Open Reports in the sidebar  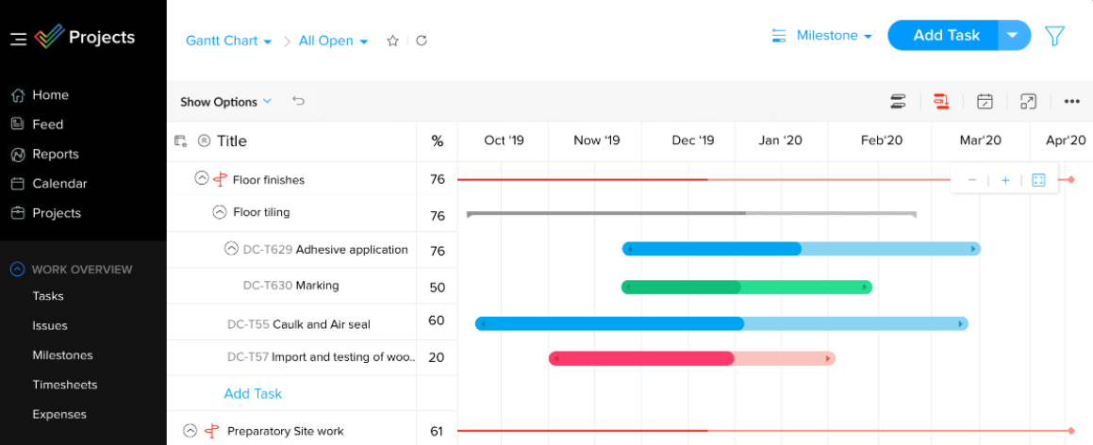pos(55,154)
